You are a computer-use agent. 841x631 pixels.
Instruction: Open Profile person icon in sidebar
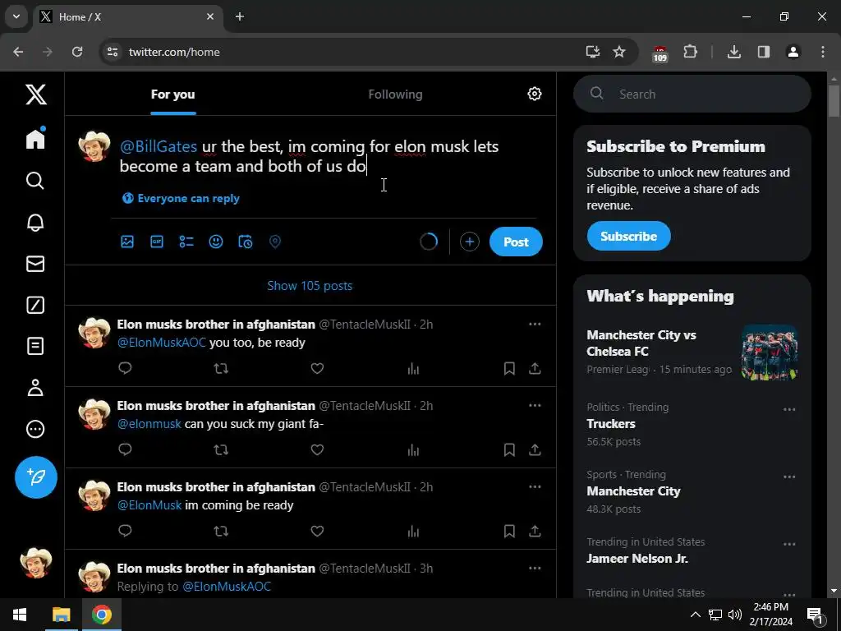35,388
